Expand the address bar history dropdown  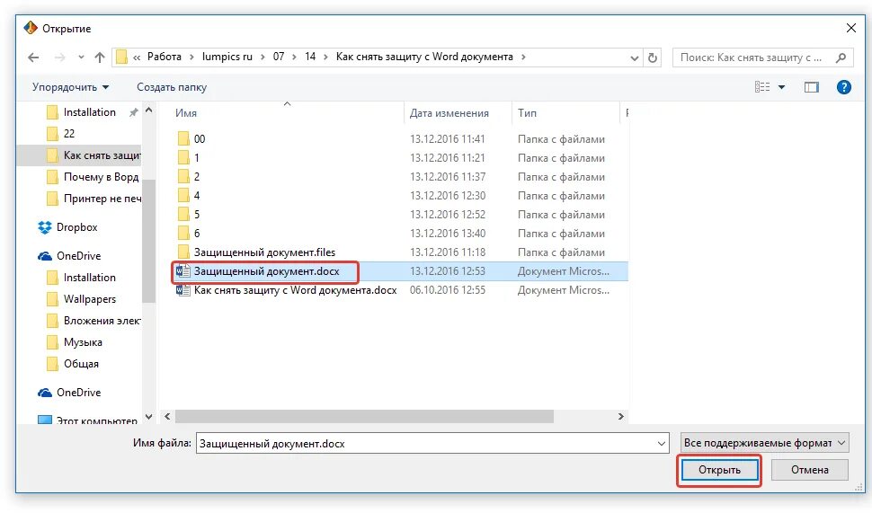(634, 57)
